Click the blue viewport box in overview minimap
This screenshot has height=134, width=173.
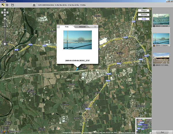coord(144,126)
